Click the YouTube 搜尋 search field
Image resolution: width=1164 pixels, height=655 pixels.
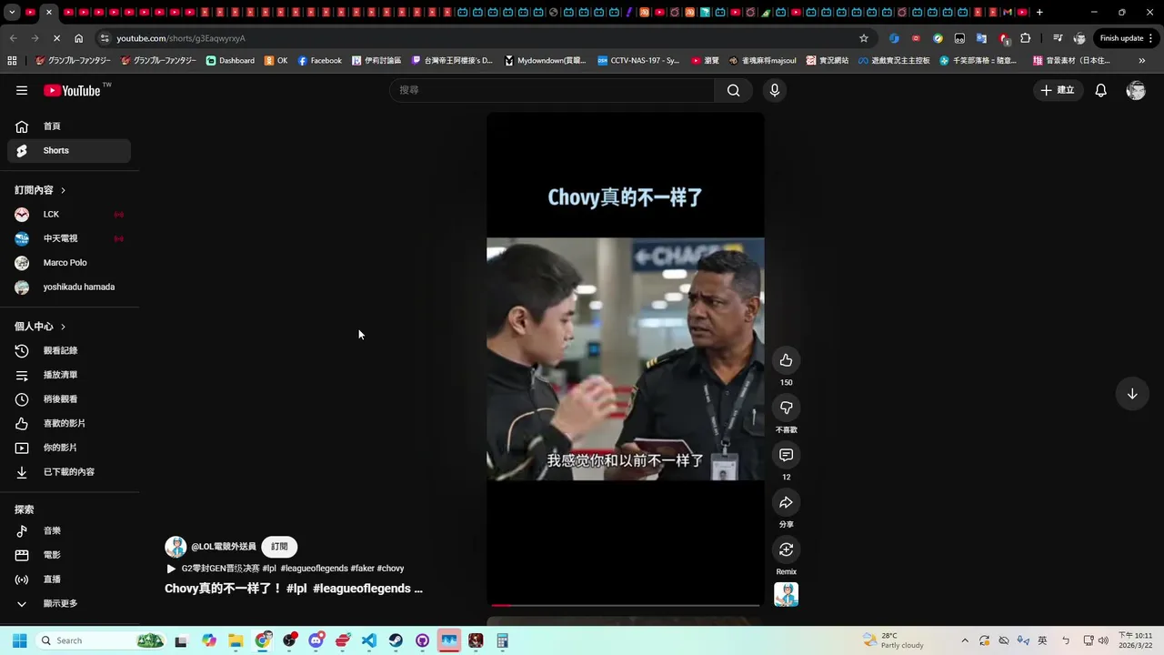point(552,90)
